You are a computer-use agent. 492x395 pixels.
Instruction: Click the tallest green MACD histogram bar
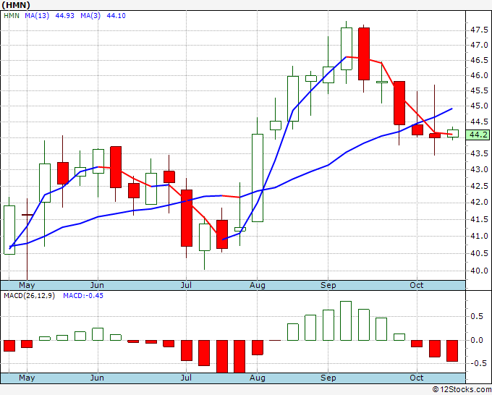346,320
